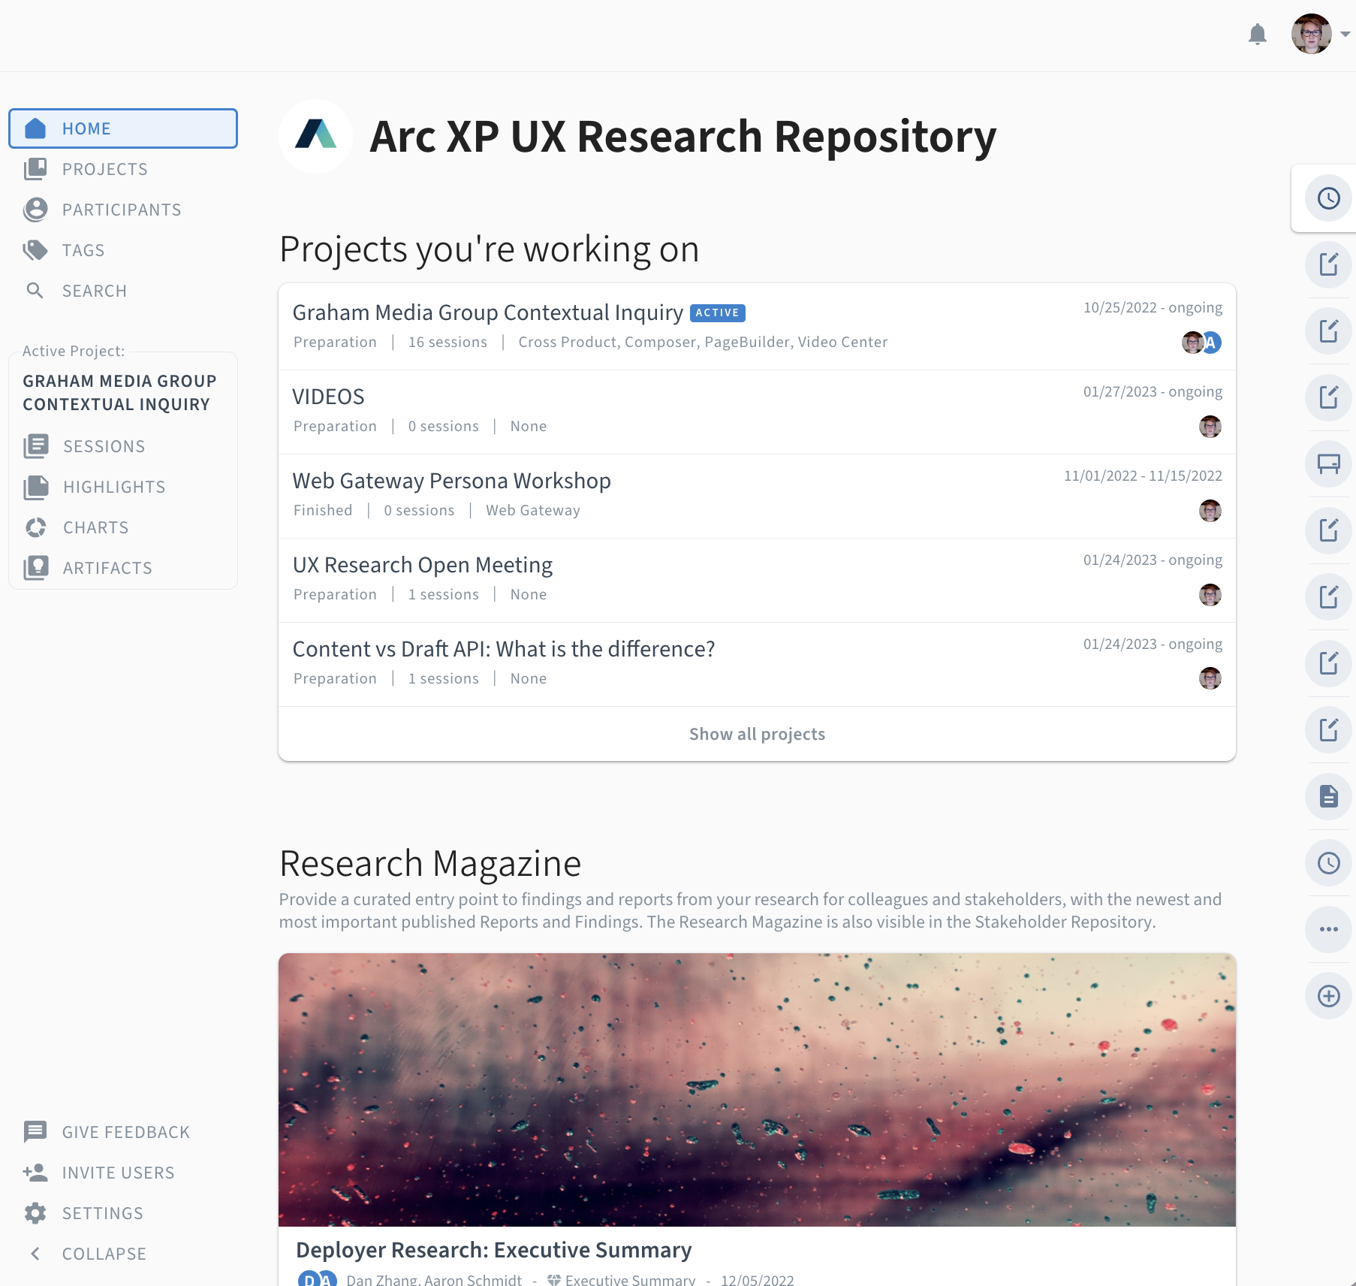Click the Tags label icon
The width and height of the screenshot is (1356, 1286).
tap(35, 250)
